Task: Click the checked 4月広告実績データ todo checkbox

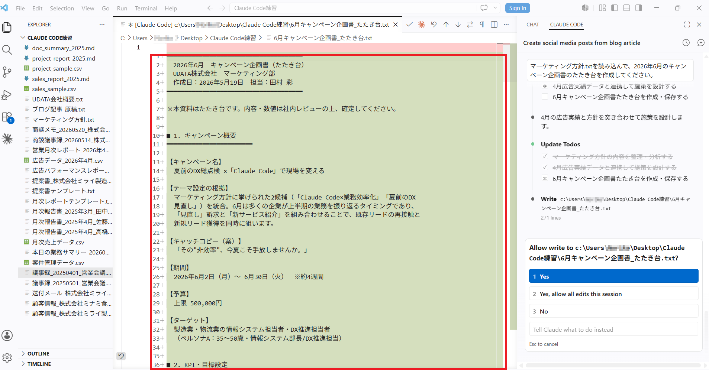Action: click(545, 167)
